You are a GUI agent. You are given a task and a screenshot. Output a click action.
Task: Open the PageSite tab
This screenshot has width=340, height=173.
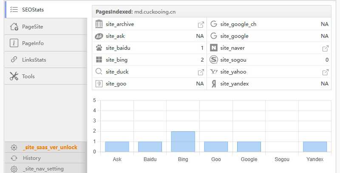pyautogui.click(x=32, y=27)
